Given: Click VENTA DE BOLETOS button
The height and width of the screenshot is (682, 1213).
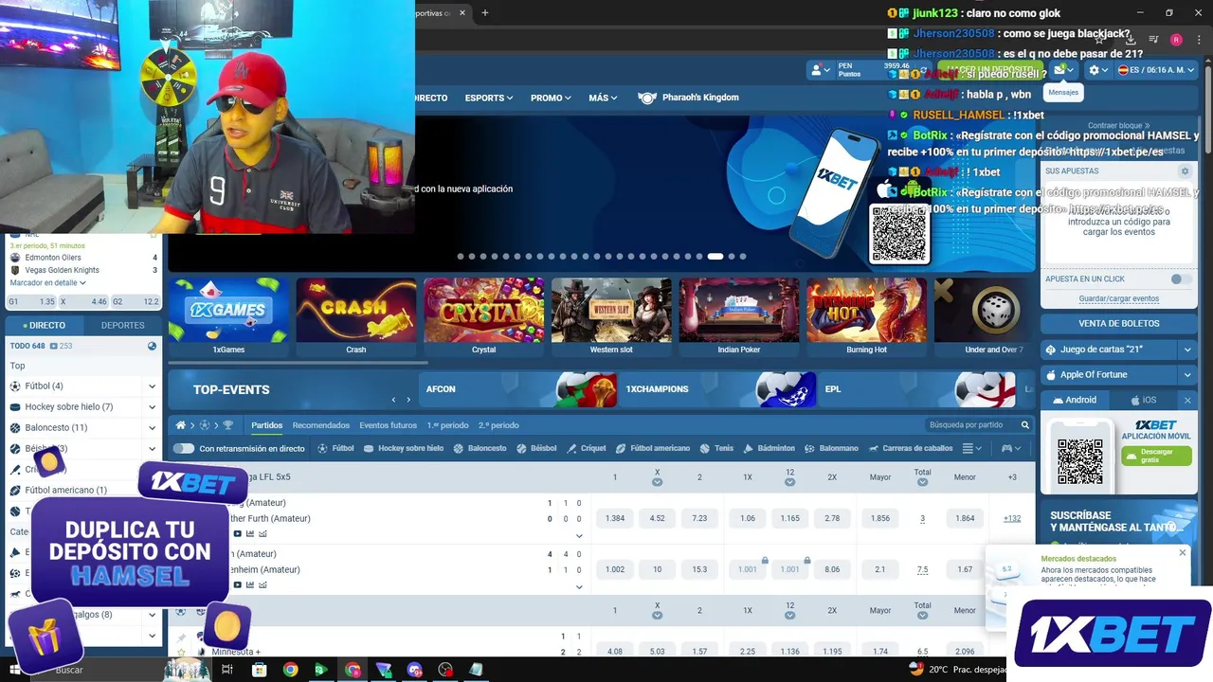Looking at the screenshot, I should click(1118, 323).
